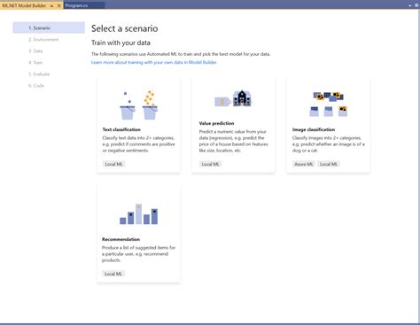Click the 'Select a scenario' heading
This screenshot has height=325, width=420.
coord(125,28)
